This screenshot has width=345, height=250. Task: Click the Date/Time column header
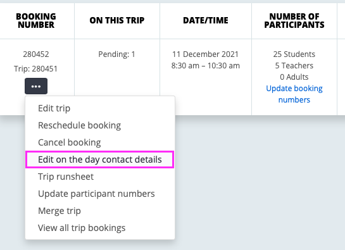tap(206, 20)
